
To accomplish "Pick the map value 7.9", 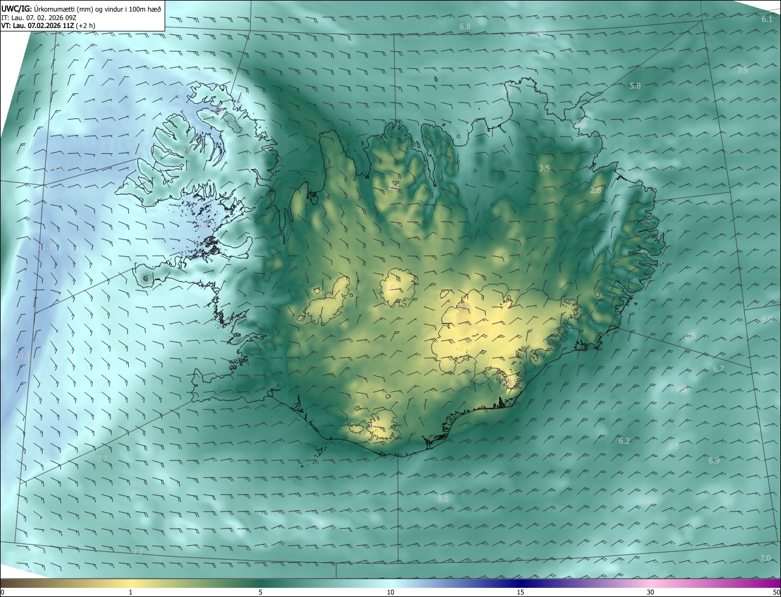I will [x=743, y=71].
